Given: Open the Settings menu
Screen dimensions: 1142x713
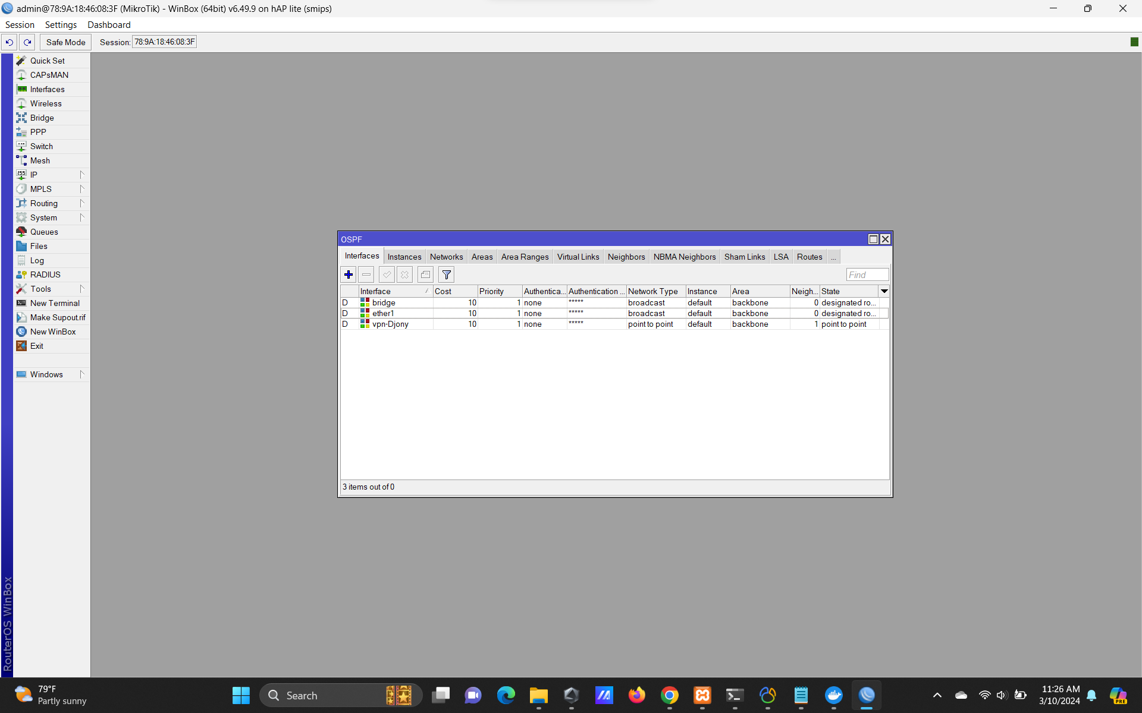Looking at the screenshot, I should tap(61, 24).
